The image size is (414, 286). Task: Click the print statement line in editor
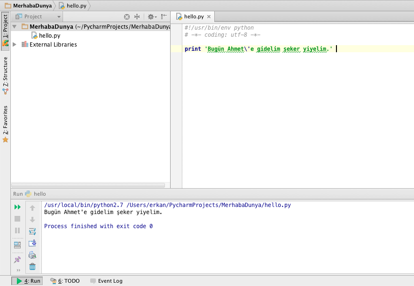click(x=258, y=49)
